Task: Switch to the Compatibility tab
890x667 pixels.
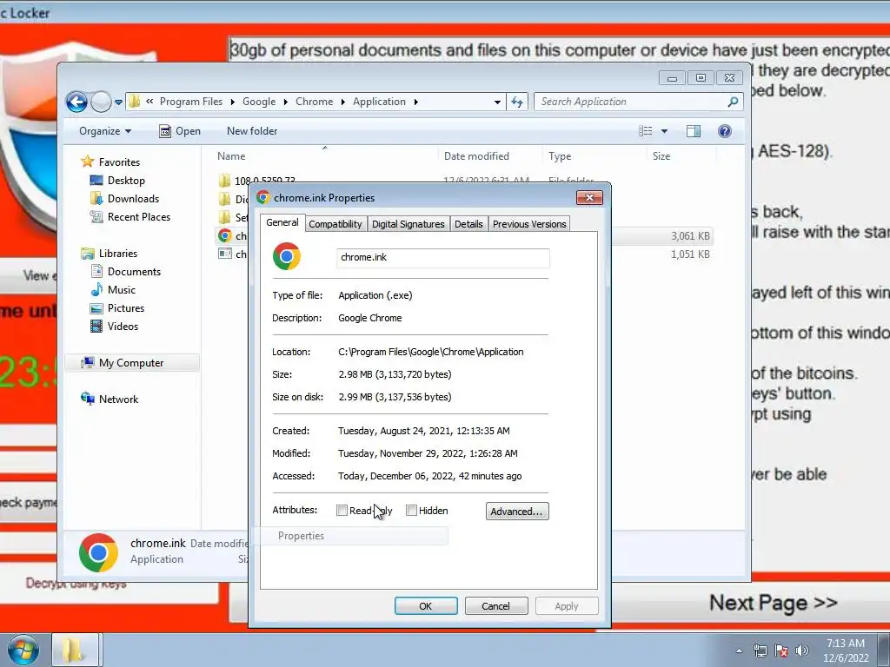Action: 335,224
